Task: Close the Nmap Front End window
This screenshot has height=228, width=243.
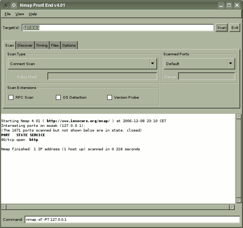Action: tap(237, 5)
